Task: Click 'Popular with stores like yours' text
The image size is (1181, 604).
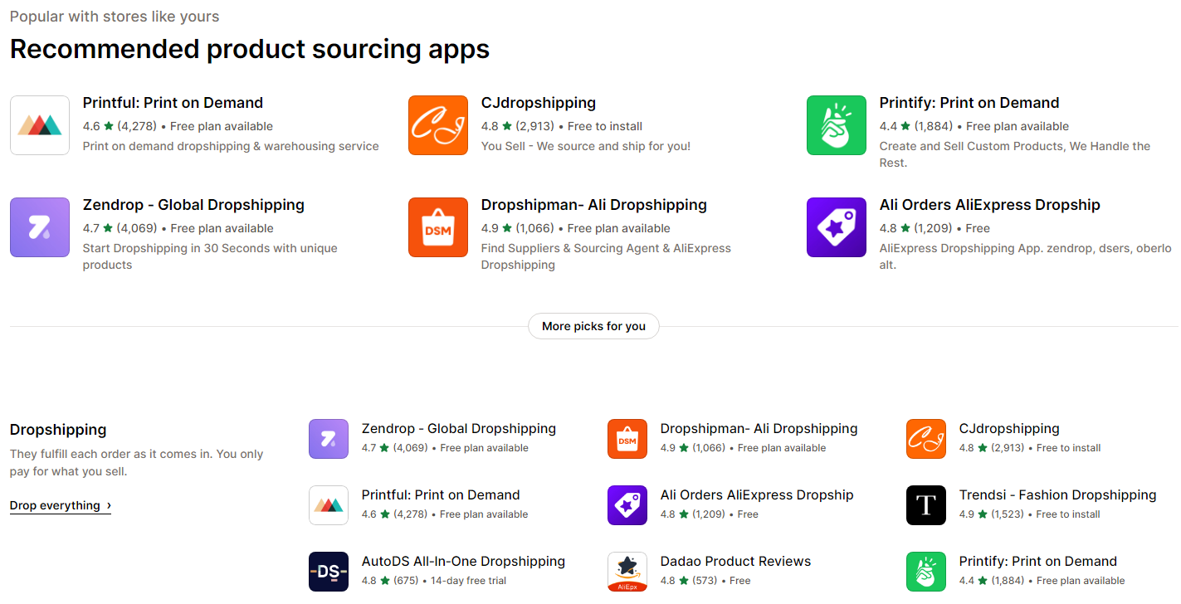Action: [x=115, y=17]
